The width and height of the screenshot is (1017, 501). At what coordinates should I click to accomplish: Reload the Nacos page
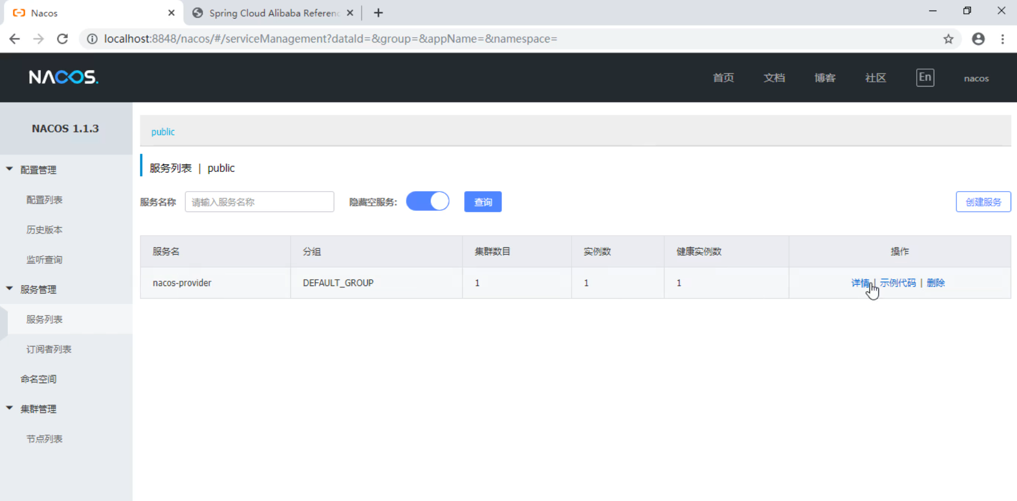coord(62,39)
